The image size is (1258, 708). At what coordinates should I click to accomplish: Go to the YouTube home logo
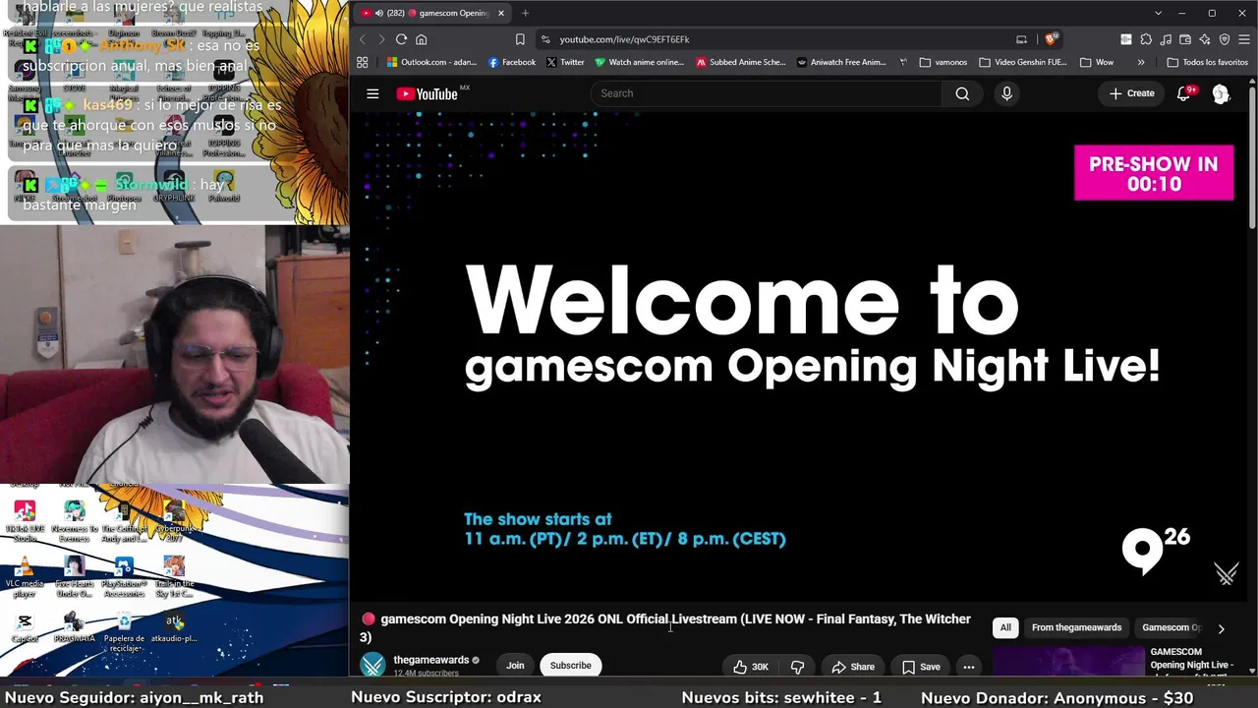point(428,93)
